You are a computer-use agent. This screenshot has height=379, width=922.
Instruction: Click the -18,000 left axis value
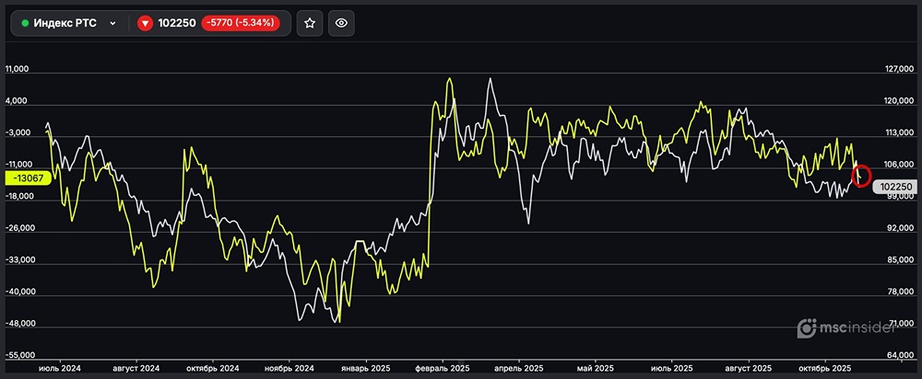(19, 197)
